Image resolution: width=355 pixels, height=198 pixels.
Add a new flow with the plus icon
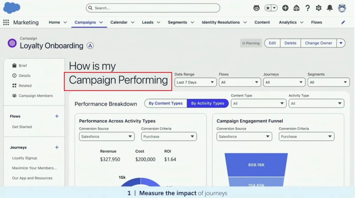point(57,116)
